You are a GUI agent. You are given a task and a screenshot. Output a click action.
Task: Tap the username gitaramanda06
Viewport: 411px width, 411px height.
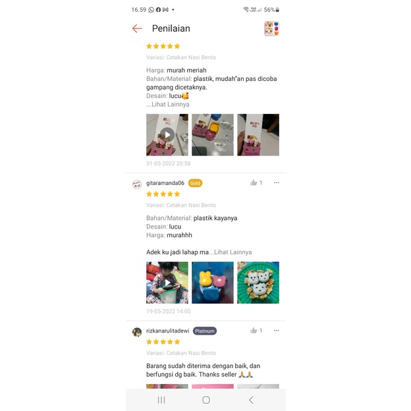[x=165, y=183]
